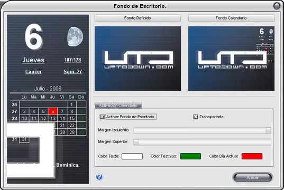The image size is (284, 190).
Task: Select the Fondo Definido wallpaper preview
Action: tap(138, 59)
